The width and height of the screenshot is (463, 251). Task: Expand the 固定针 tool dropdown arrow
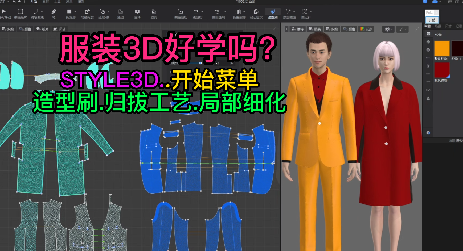click(x=311, y=11)
